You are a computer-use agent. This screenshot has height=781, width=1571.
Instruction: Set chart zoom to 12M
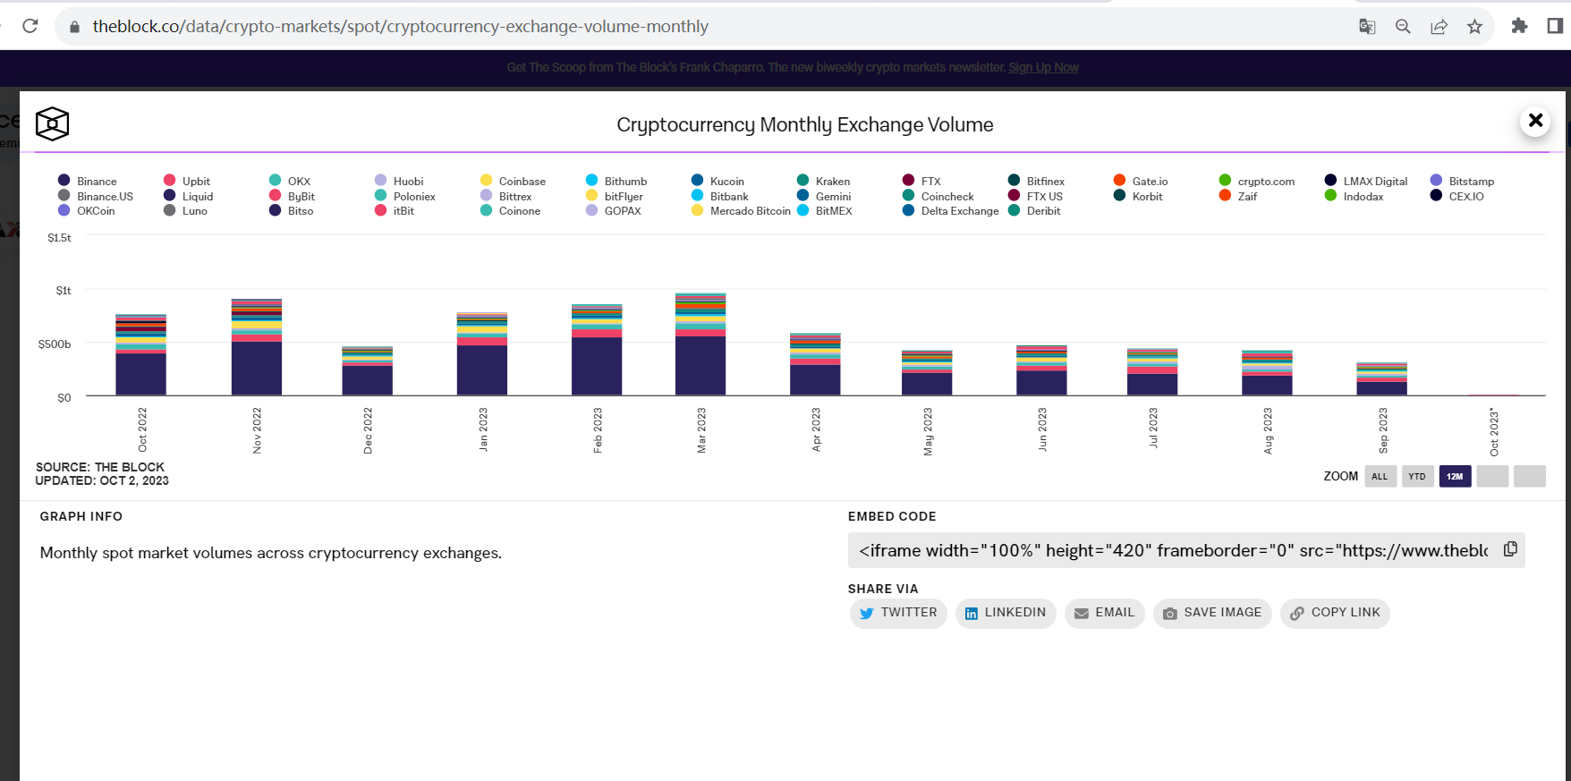pyautogui.click(x=1455, y=476)
